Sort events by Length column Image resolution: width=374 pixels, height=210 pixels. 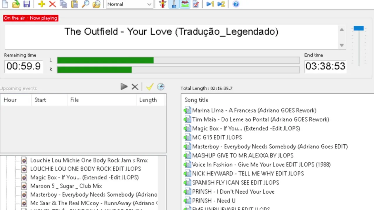(x=150, y=100)
